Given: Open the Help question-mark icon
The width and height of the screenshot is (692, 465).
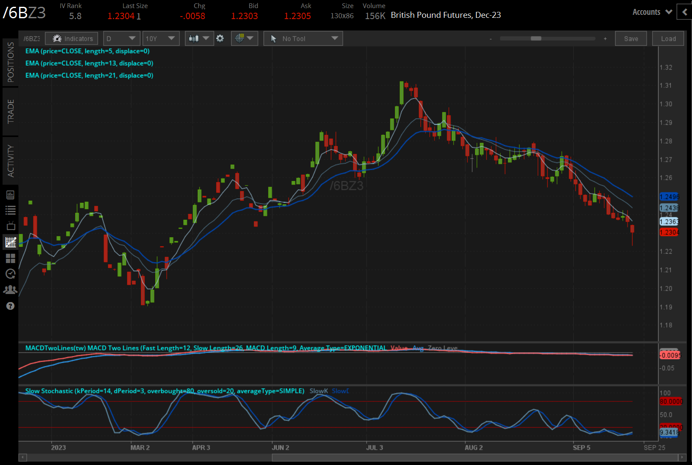Looking at the screenshot, I should click(x=11, y=305).
